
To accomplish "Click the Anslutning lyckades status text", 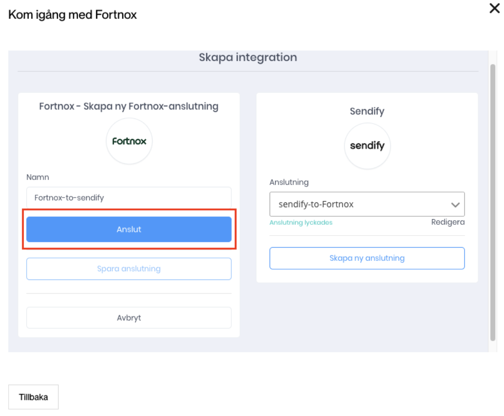I will point(301,223).
